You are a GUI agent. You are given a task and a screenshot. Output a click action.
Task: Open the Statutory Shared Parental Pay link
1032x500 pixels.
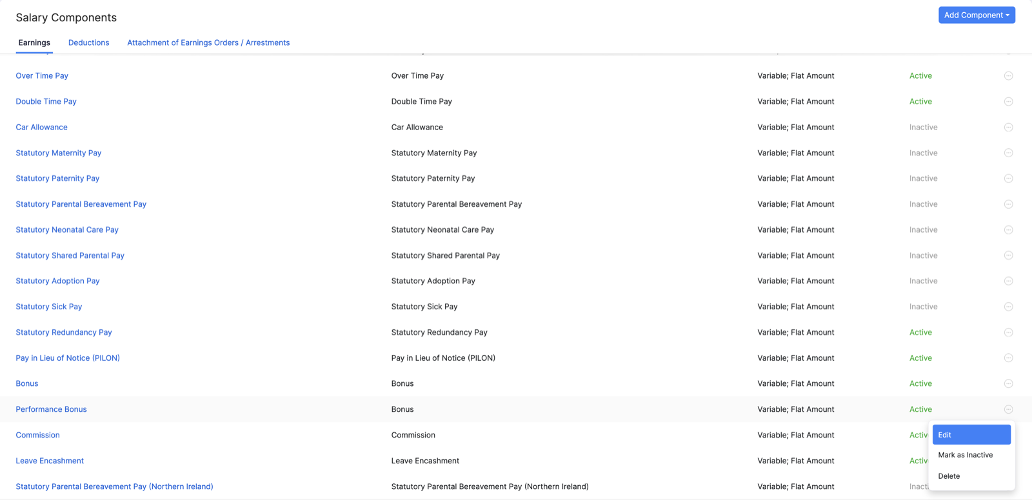[70, 256]
